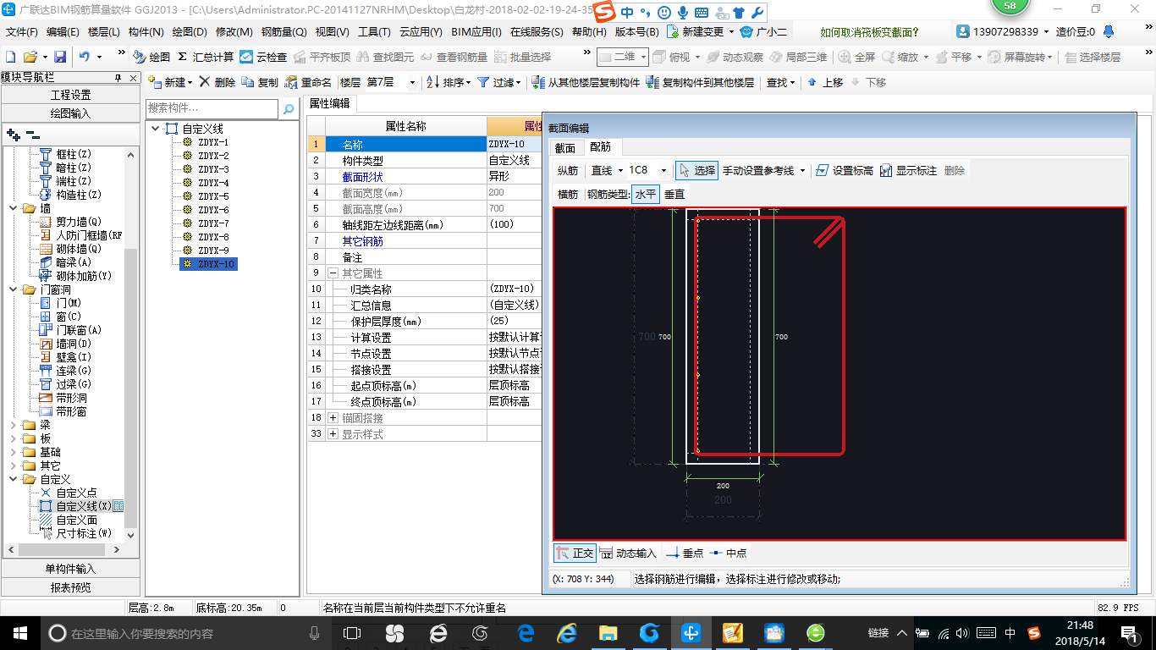Select 垂直 vertical rebar type
This screenshot has height=650, width=1156.
click(x=674, y=194)
